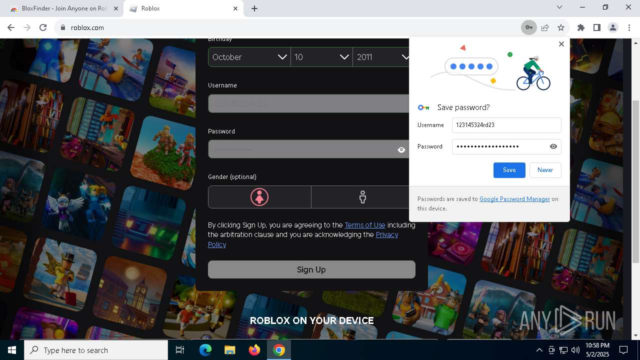Click the browser back arrow
This screenshot has width=640, height=360.
click(11, 27)
